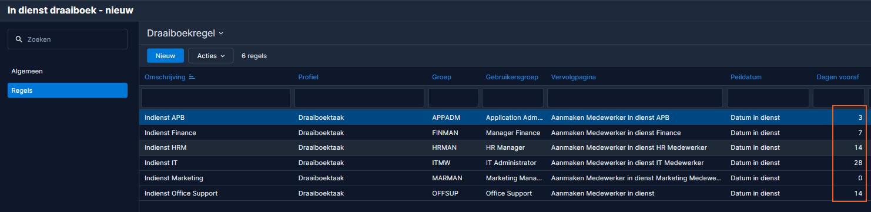Click the Omschrijving filter input
Image resolution: width=871 pixels, height=212 pixels.
pyautogui.click(x=216, y=97)
